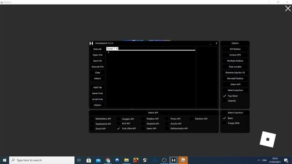Click Select API in the Option panel
The height and width of the screenshot is (164, 292).
[x=235, y=84]
